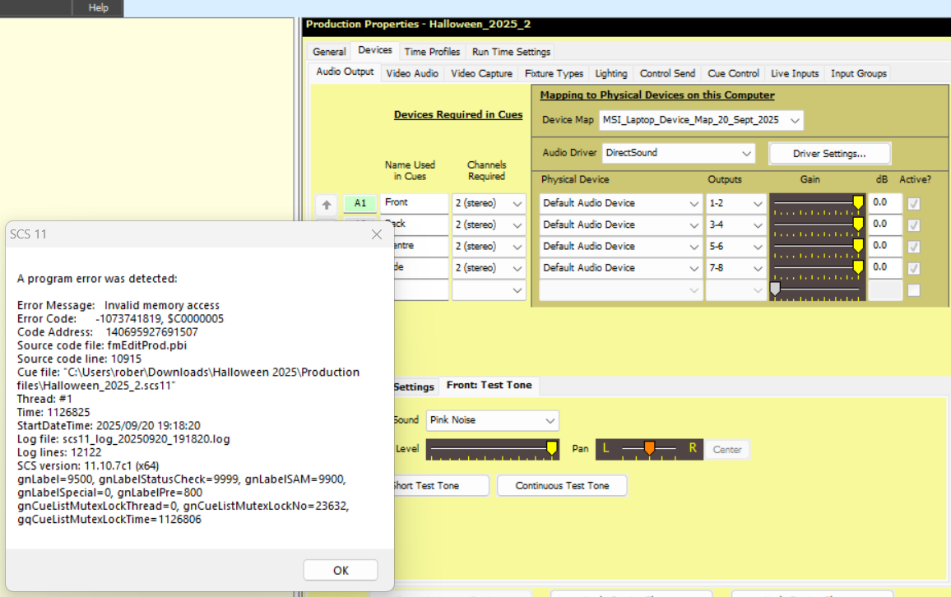
Task: Open the Device Map dropdown
Action: [701, 120]
